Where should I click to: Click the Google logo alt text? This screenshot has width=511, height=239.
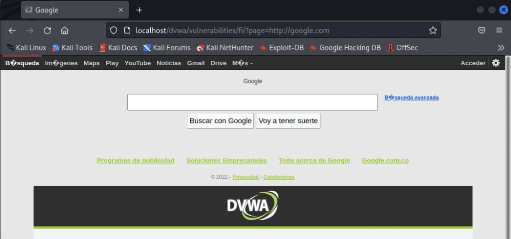pos(253,81)
